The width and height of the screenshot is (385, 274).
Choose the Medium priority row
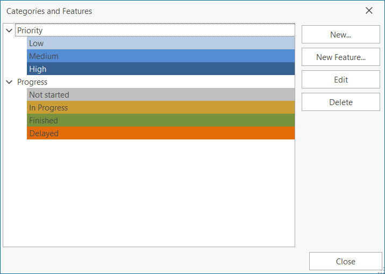[x=160, y=56]
